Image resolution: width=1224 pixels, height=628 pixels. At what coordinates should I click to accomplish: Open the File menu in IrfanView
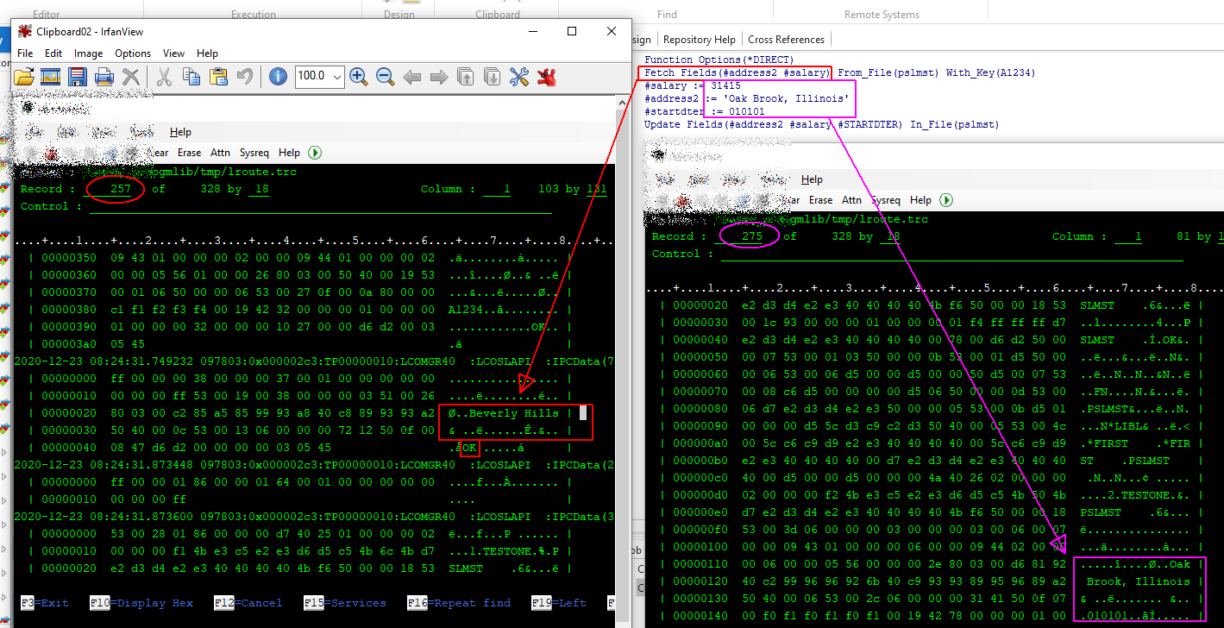26,53
